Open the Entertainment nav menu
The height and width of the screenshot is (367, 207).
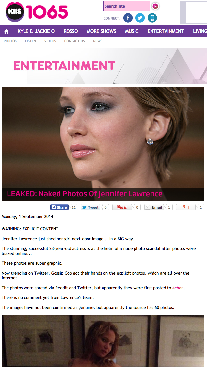tap(166, 31)
